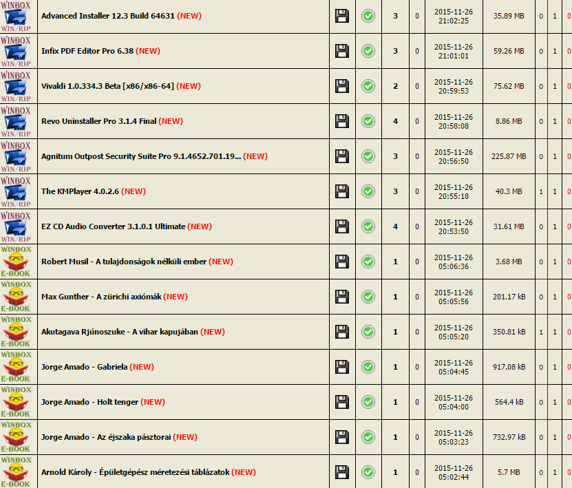The height and width of the screenshot is (488, 572).
Task: Click size value 732.97 kB
Action: pyautogui.click(x=509, y=437)
